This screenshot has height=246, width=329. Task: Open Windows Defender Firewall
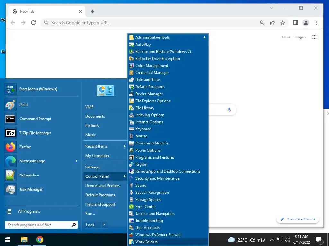168,235
